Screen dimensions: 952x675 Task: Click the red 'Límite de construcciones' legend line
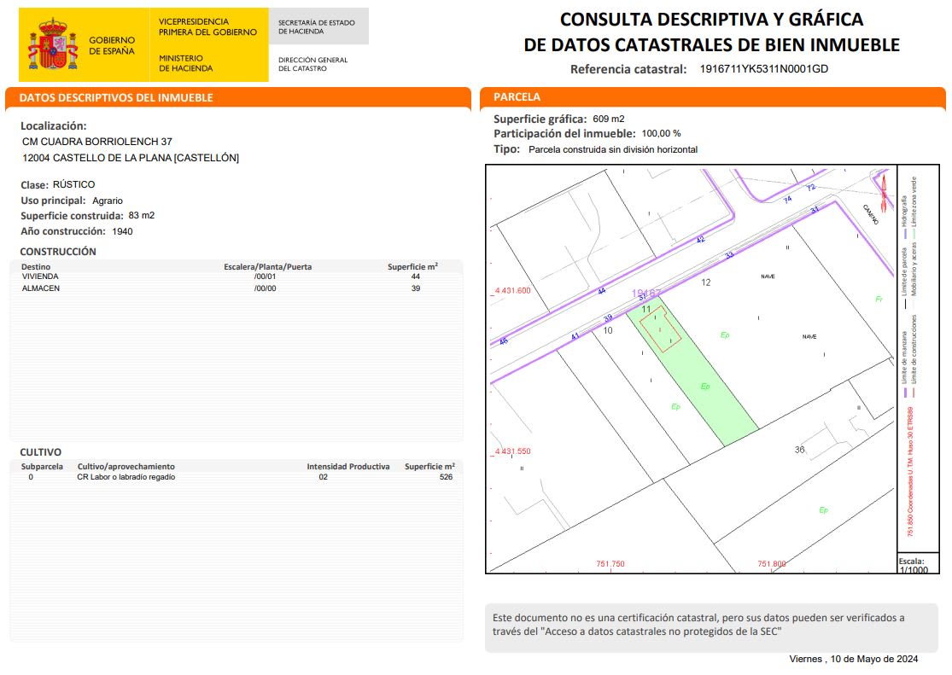(x=913, y=392)
